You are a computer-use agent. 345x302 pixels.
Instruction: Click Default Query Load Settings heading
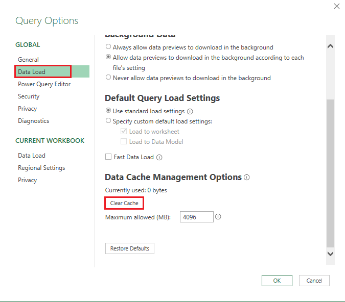162,98
